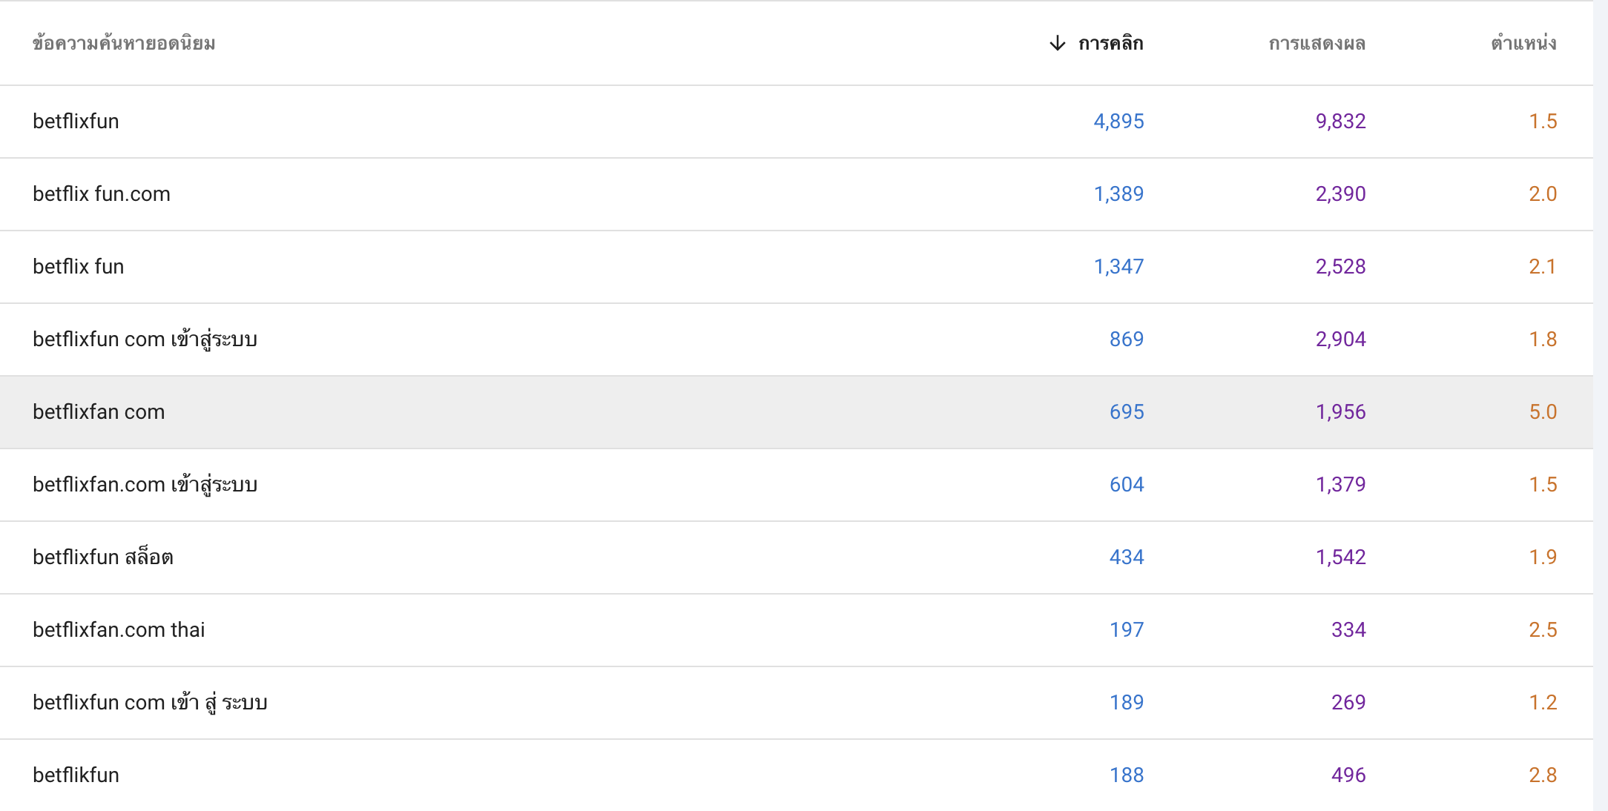Select the betflixfun com เข้า สู่ ระบบ row

pyautogui.click(x=797, y=703)
